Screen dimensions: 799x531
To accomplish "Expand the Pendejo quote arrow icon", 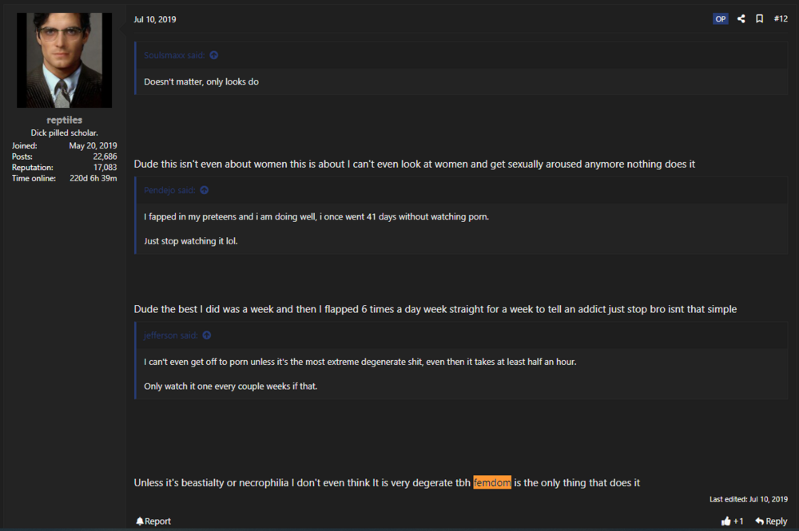I will 205,190.
